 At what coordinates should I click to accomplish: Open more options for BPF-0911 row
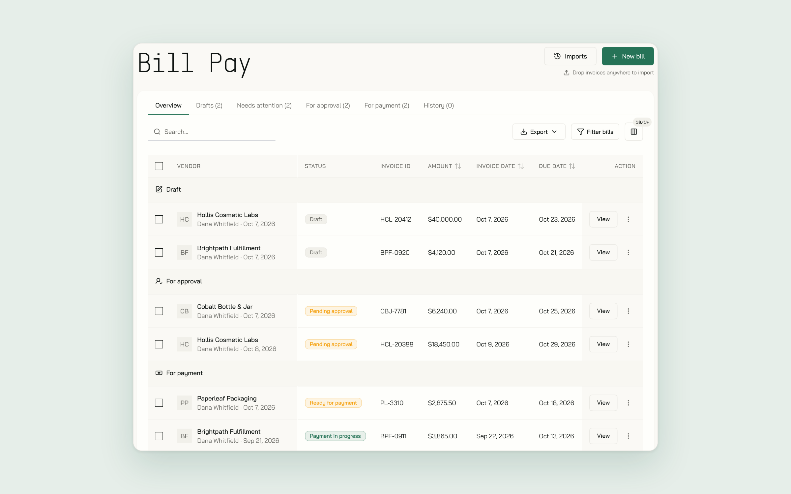(628, 436)
